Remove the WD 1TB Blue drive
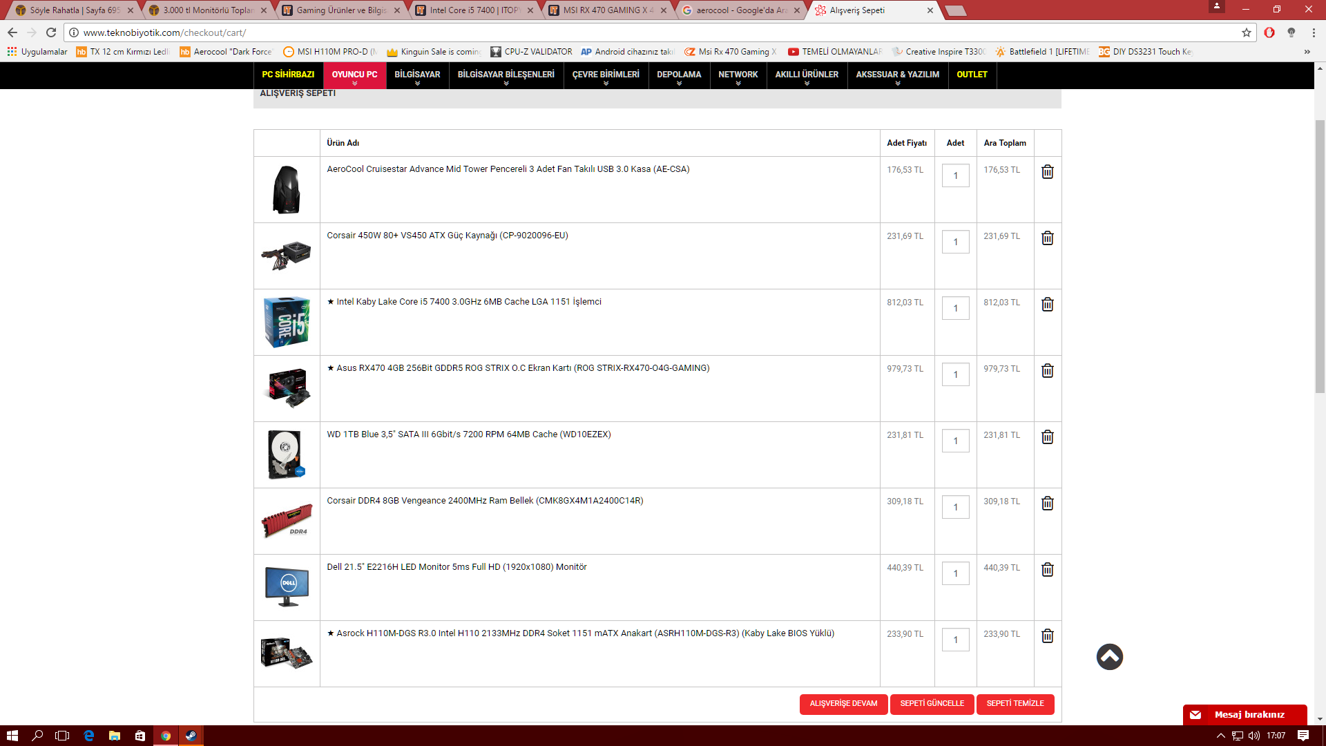Screen dimensions: 1326x746 click(1047, 437)
